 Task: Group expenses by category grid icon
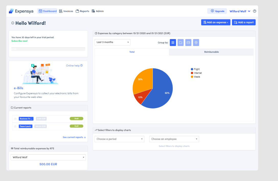pos(173,43)
